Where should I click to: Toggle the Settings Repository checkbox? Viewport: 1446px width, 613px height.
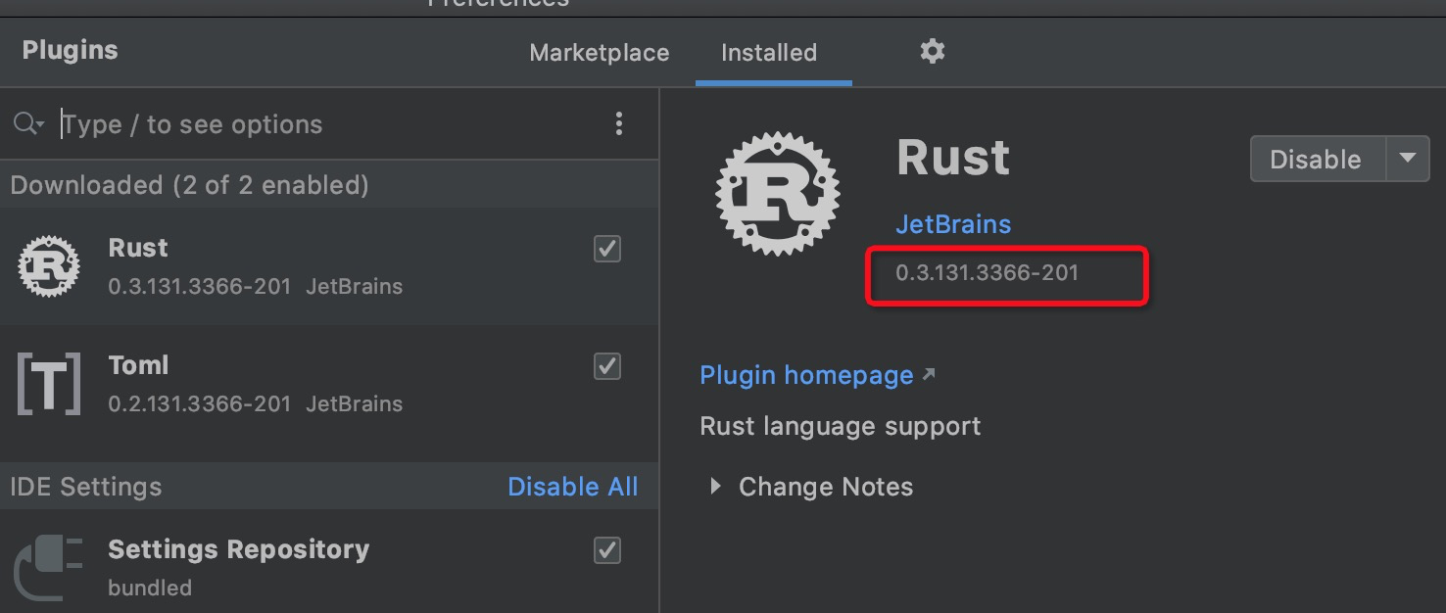607,550
